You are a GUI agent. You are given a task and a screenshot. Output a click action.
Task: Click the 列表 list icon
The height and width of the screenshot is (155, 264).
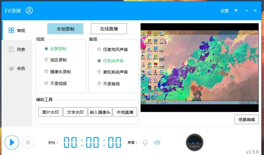(12, 49)
